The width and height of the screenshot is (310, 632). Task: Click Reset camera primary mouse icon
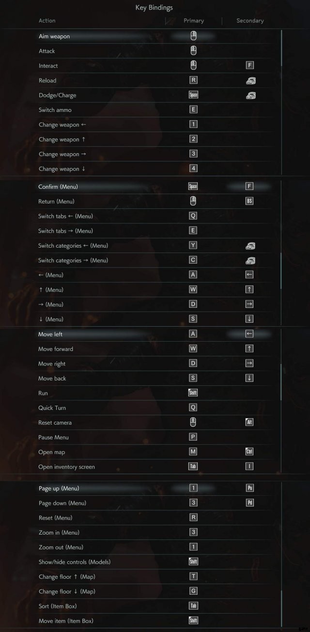click(193, 422)
